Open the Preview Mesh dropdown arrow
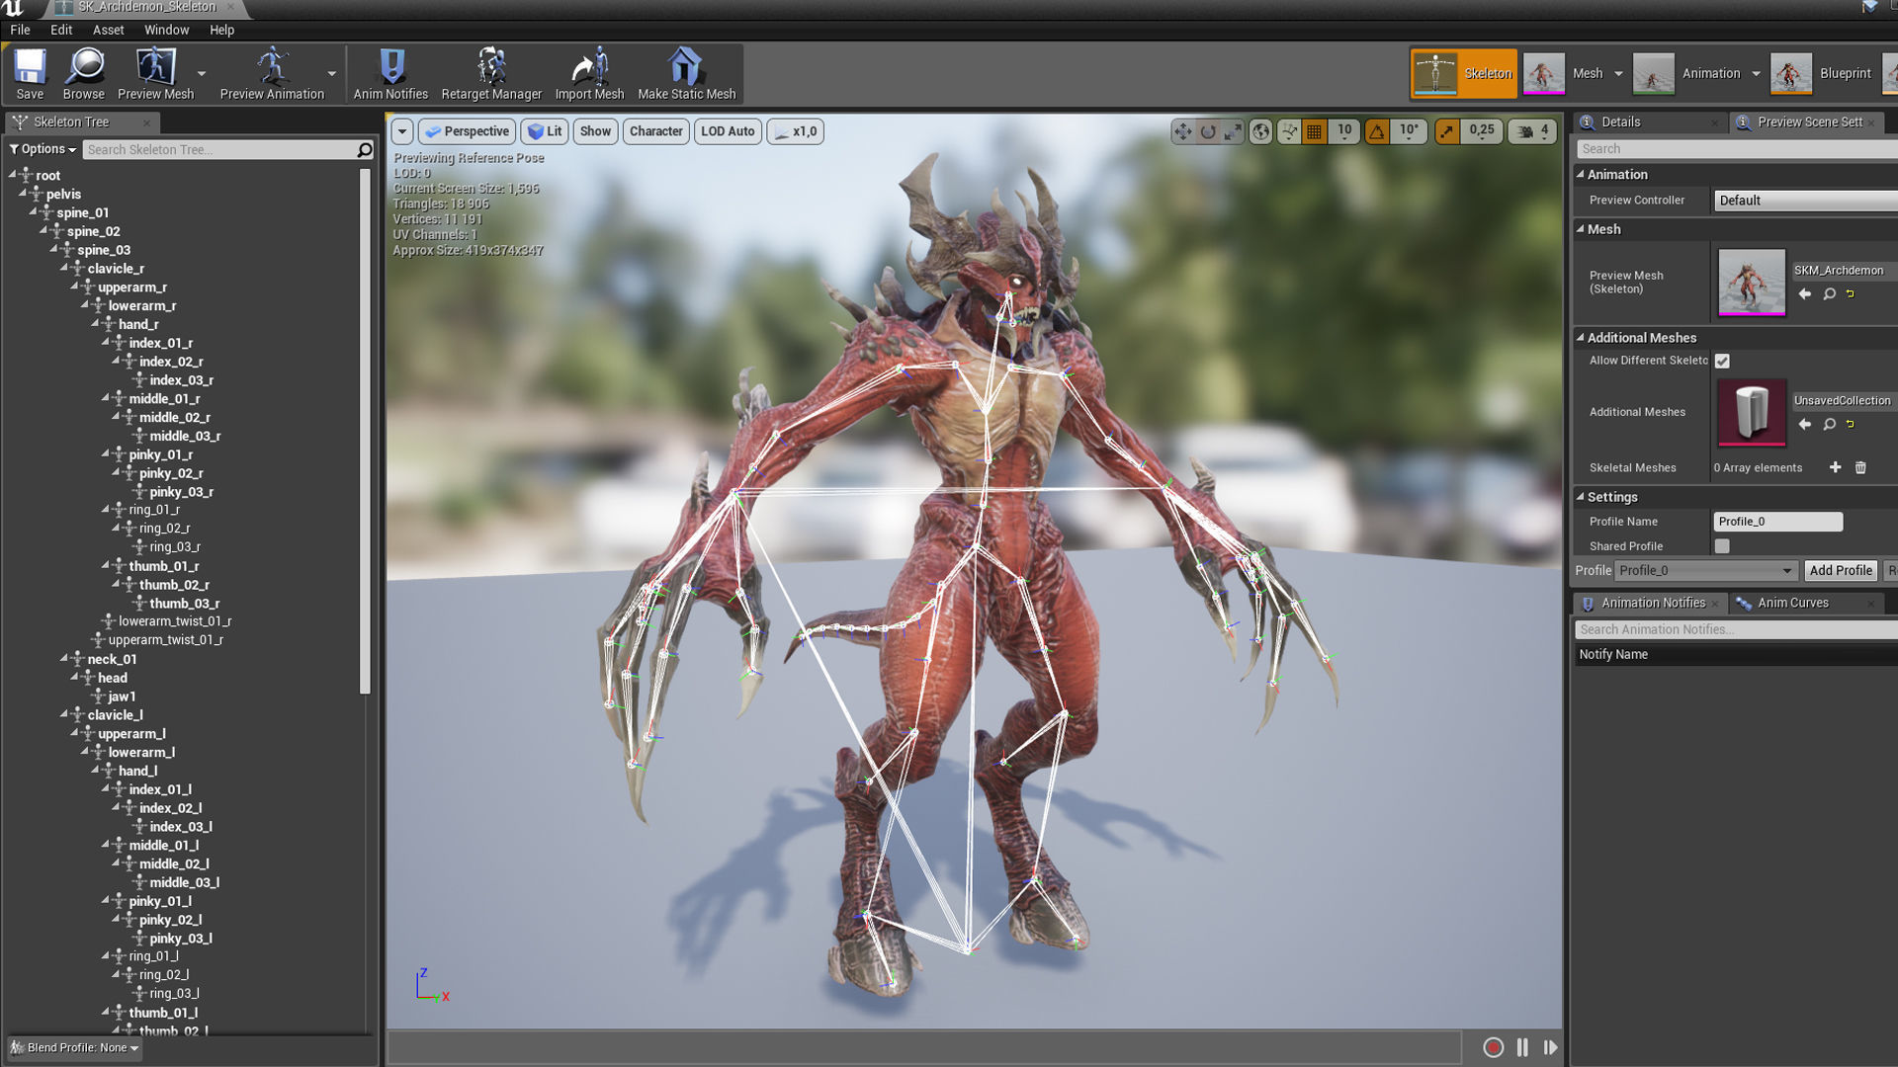 click(x=202, y=74)
